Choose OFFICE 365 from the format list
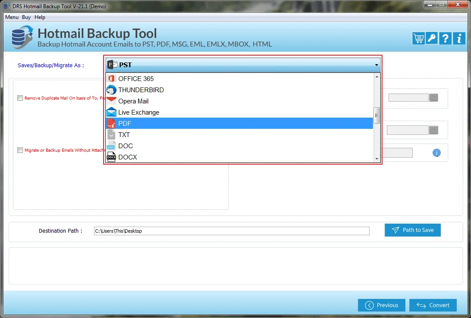The width and height of the screenshot is (471, 318). (x=240, y=79)
